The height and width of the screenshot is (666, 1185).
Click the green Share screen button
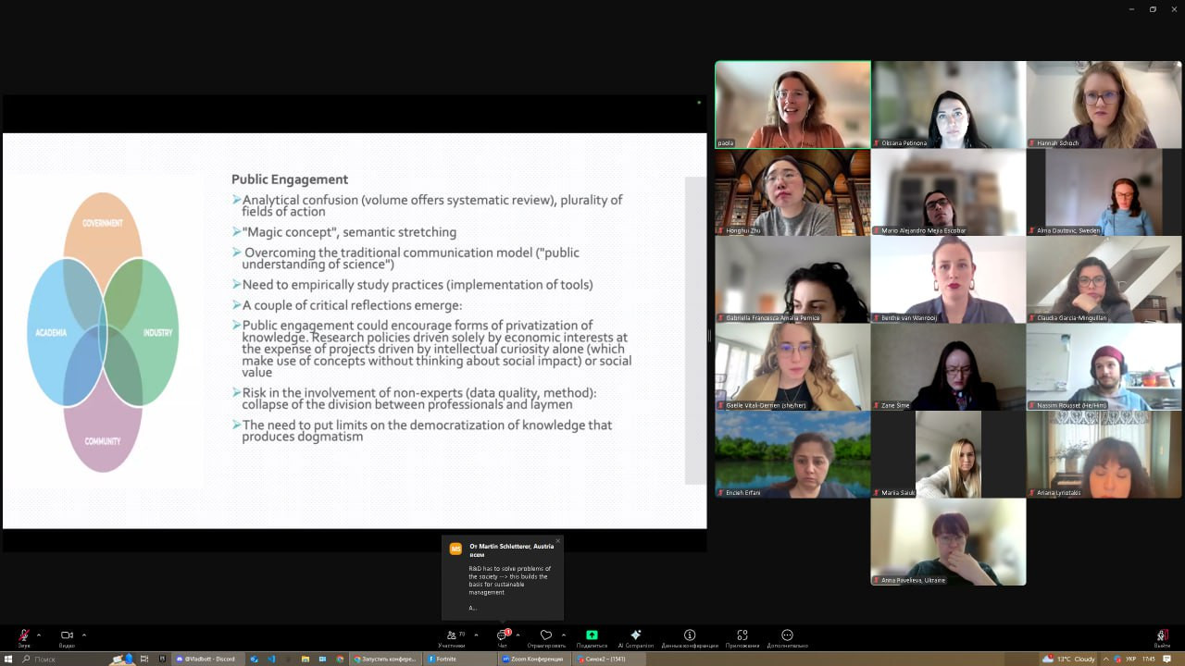pyautogui.click(x=592, y=636)
